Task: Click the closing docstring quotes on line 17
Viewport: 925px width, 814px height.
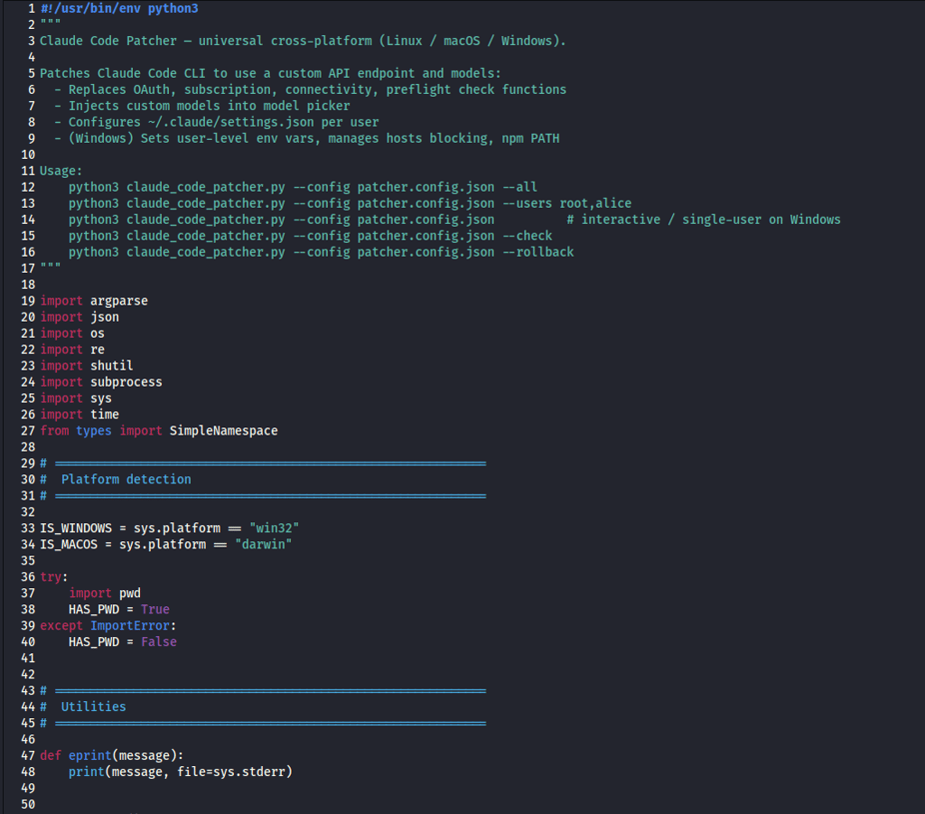Action: pyautogui.click(x=51, y=266)
